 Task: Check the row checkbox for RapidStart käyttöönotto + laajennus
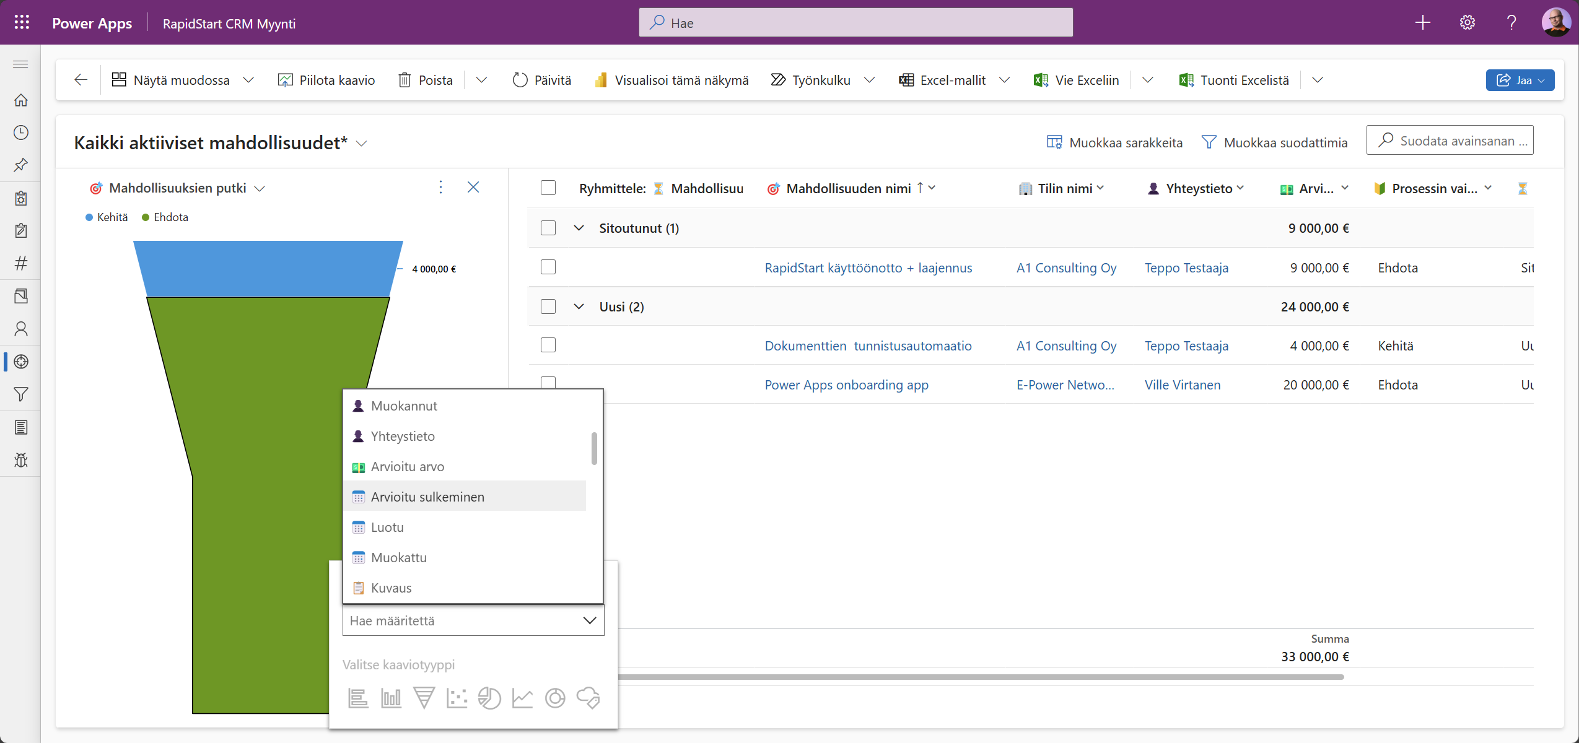tap(548, 267)
